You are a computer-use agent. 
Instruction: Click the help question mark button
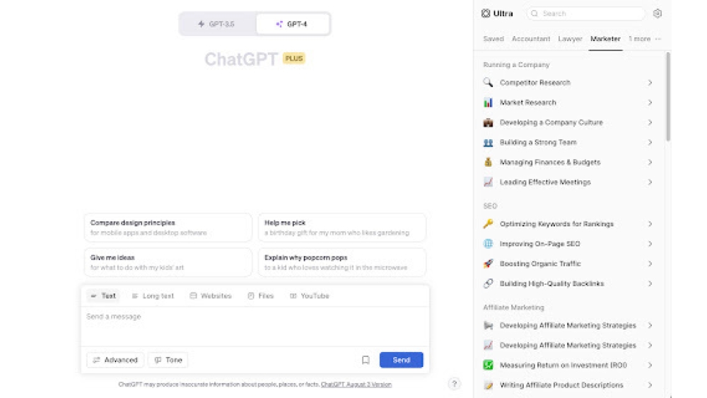click(x=455, y=384)
